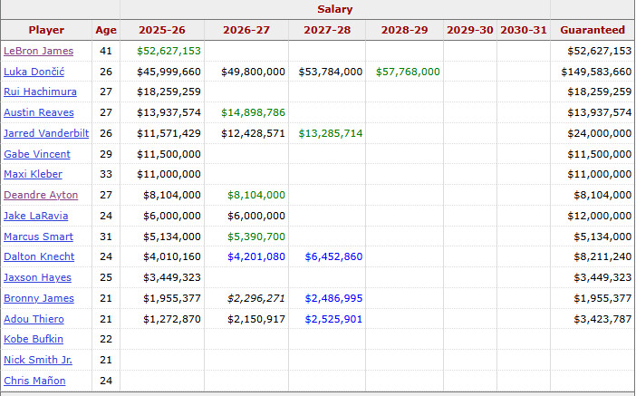Click the Player column header
Image resolution: width=636 pixels, height=396 pixels.
tap(46, 30)
